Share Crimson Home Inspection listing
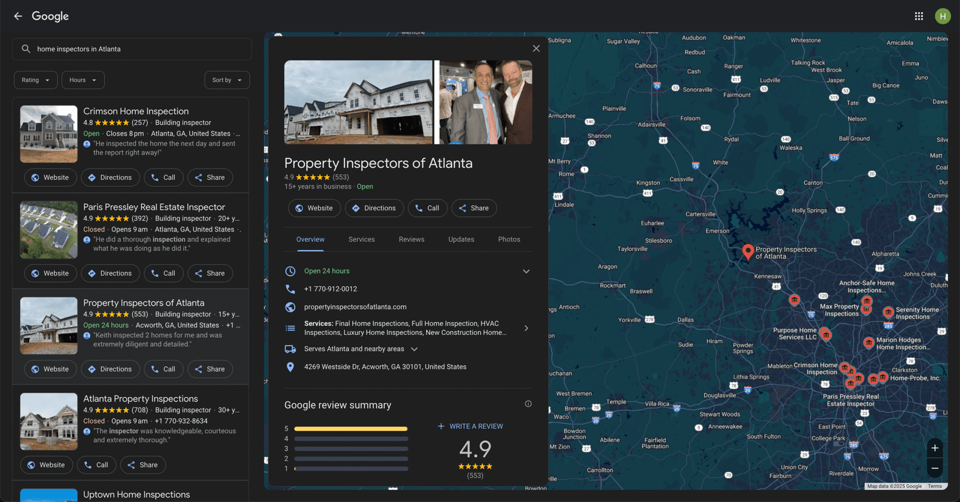Viewport: 960px width, 502px height. (x=210, y=177)
